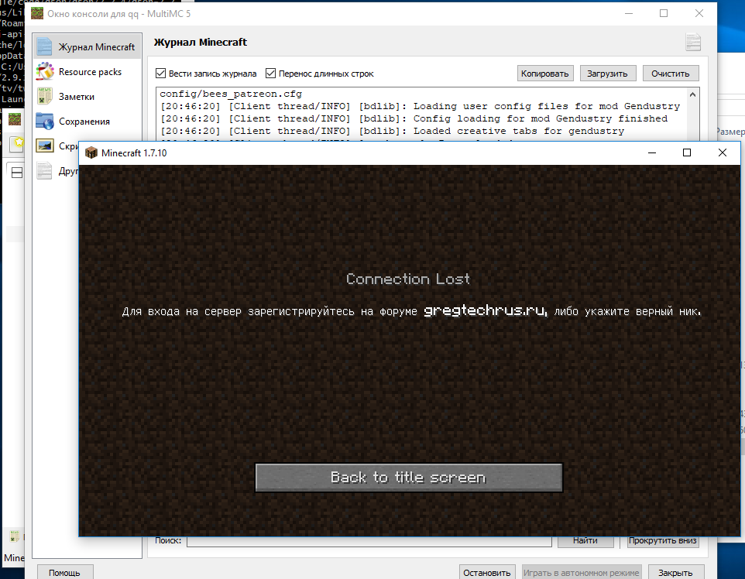Open Помощь help button

click(64, 573)
